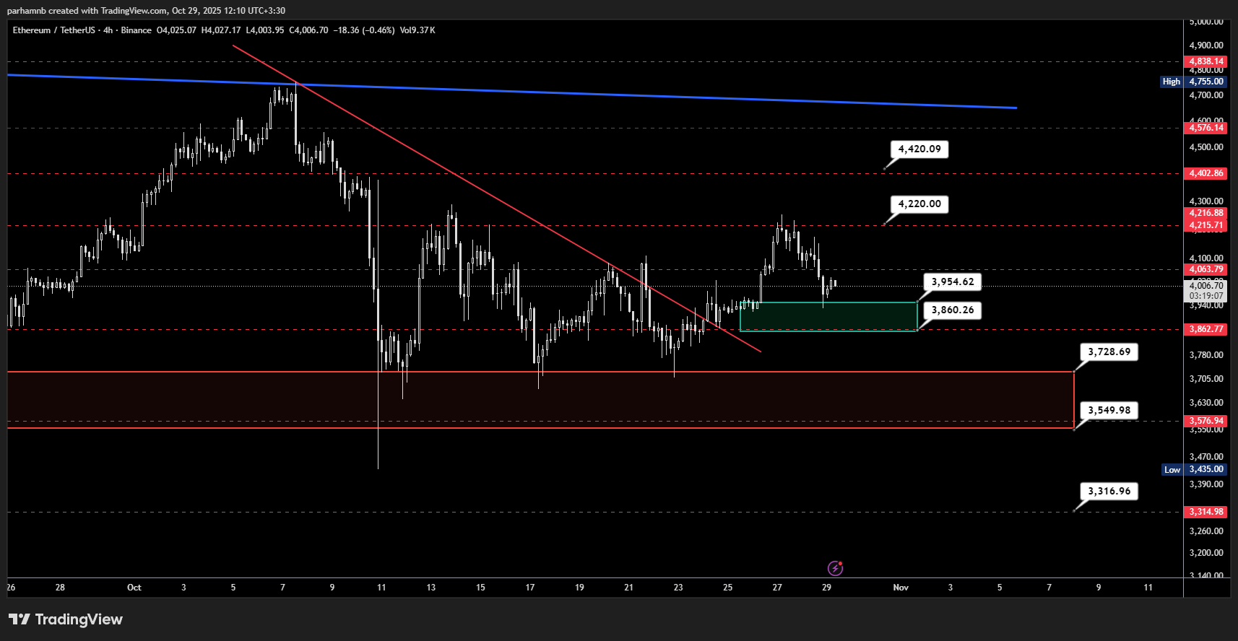Select the large red demand zone rectangle
Viewport: 1238px width, 641px height.
540,401
